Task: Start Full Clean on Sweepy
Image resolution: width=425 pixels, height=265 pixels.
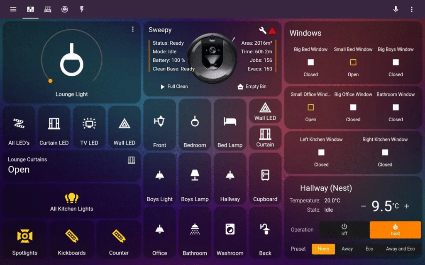Action: 174,87
